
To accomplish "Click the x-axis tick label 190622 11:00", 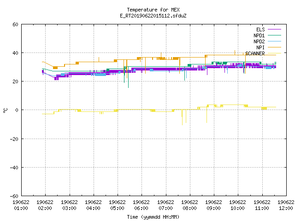I will (262, 205).
